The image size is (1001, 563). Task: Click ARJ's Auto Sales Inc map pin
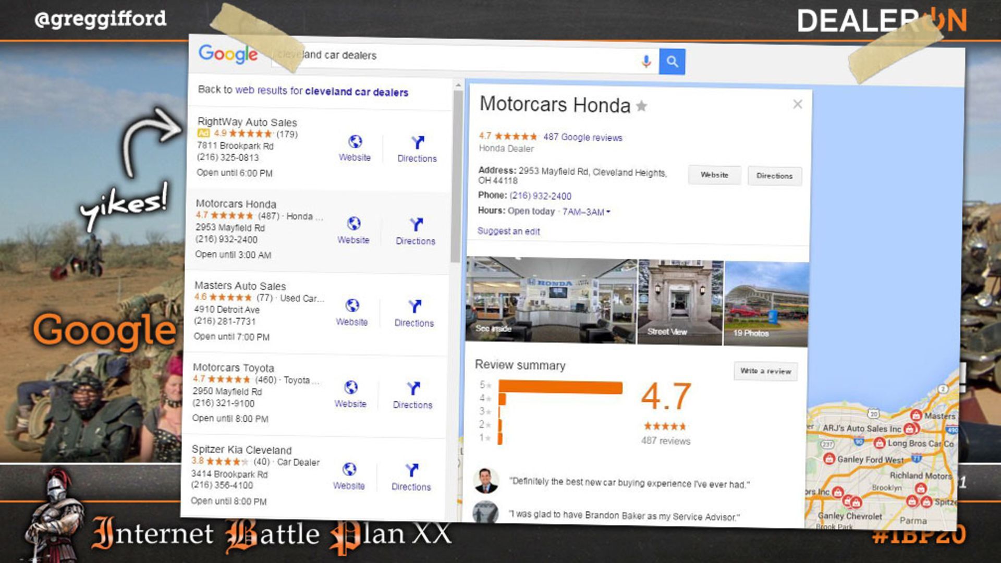[x=909, y=429]
